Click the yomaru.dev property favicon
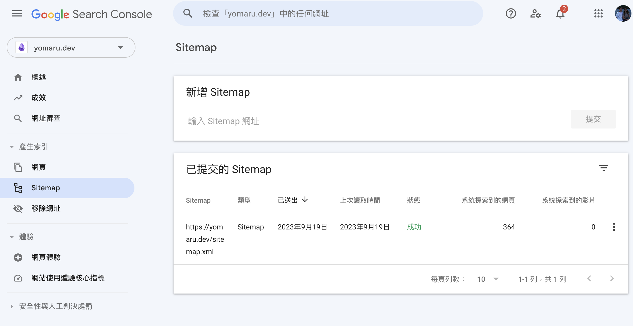This screenshot has height=326, width=633. [x=22, y=47]
